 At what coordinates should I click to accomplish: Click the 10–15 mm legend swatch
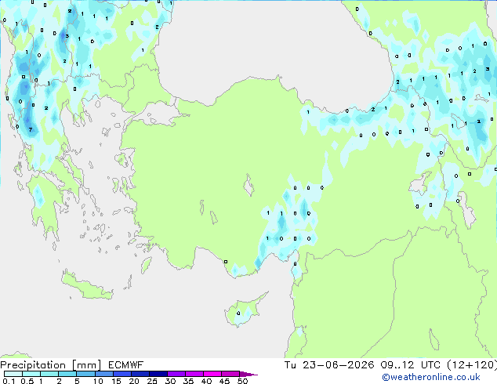point(103,374)
